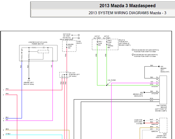Click the 'WHT' wire label at BCM
The height and width of the screenshot is (139, 175).
click(x=151, y=120)
